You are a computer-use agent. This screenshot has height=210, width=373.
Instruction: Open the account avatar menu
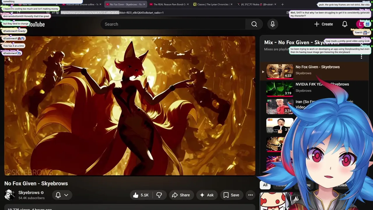pos(360,24)
